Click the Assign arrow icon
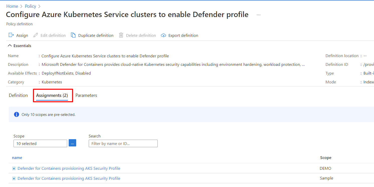 (x=11, y=35)
